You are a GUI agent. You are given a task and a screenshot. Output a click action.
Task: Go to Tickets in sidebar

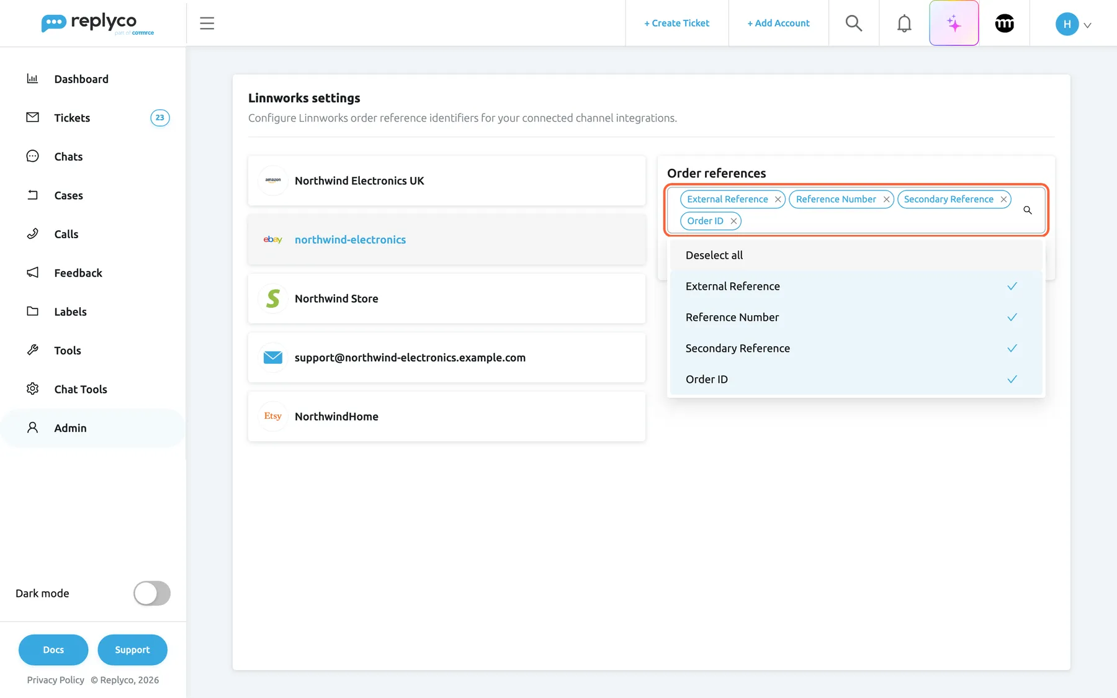point(93,118)
